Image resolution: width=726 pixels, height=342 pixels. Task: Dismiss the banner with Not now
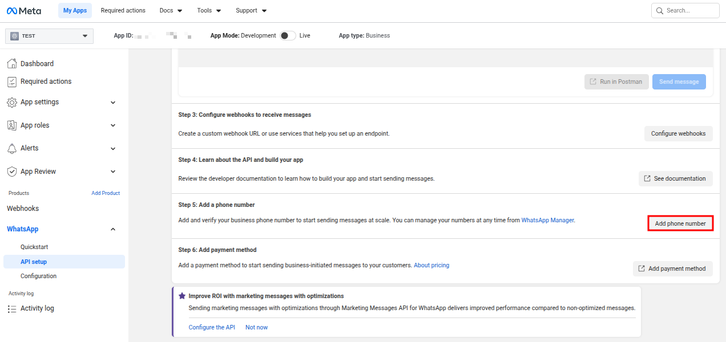tap(256, 327)
